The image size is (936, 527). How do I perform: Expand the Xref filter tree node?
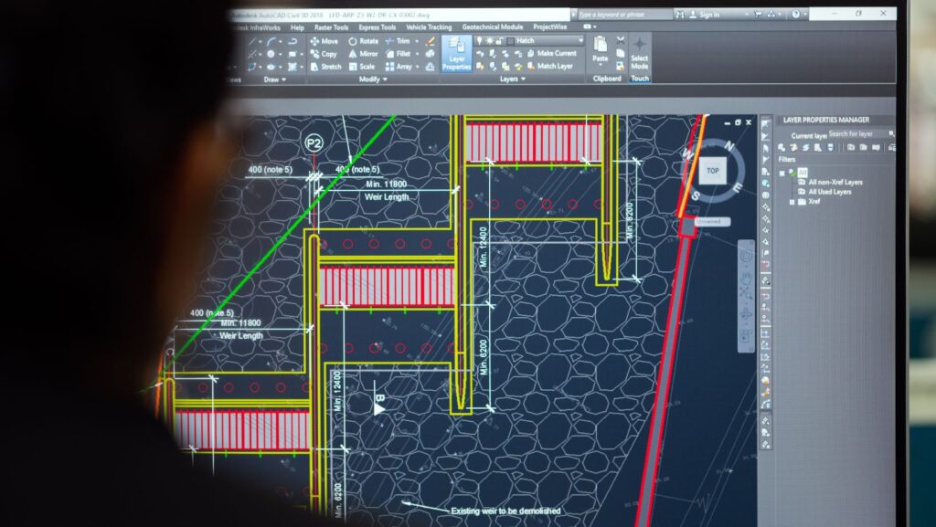(792, 202)
